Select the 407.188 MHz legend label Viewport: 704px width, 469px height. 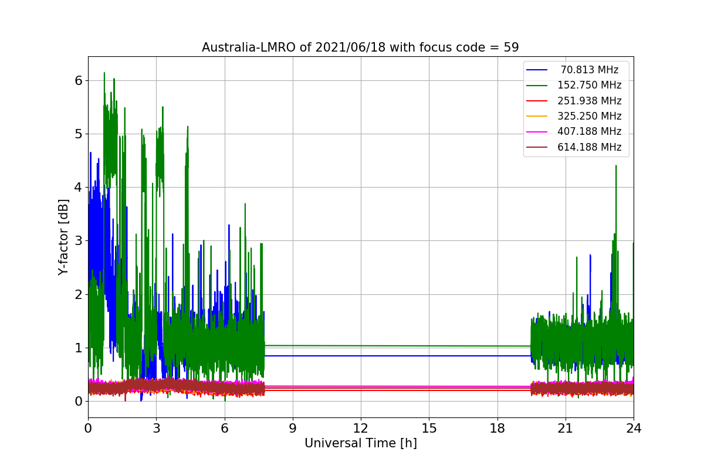(x=590, y=131)
